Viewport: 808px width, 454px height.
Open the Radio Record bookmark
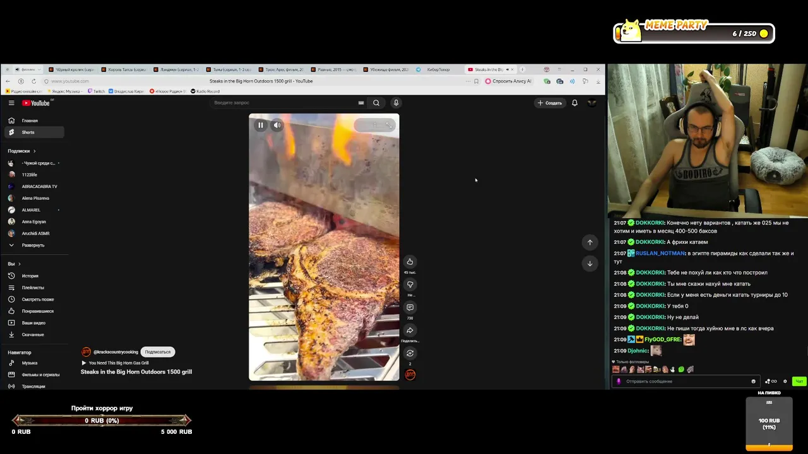click(x=205, y=91)
